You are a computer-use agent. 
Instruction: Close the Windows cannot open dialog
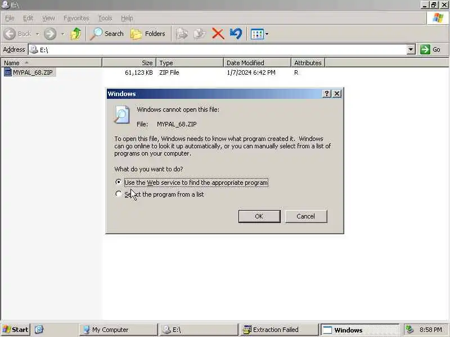[x=336, y=94]
